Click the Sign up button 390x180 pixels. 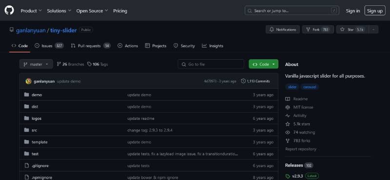pos(375,11)
